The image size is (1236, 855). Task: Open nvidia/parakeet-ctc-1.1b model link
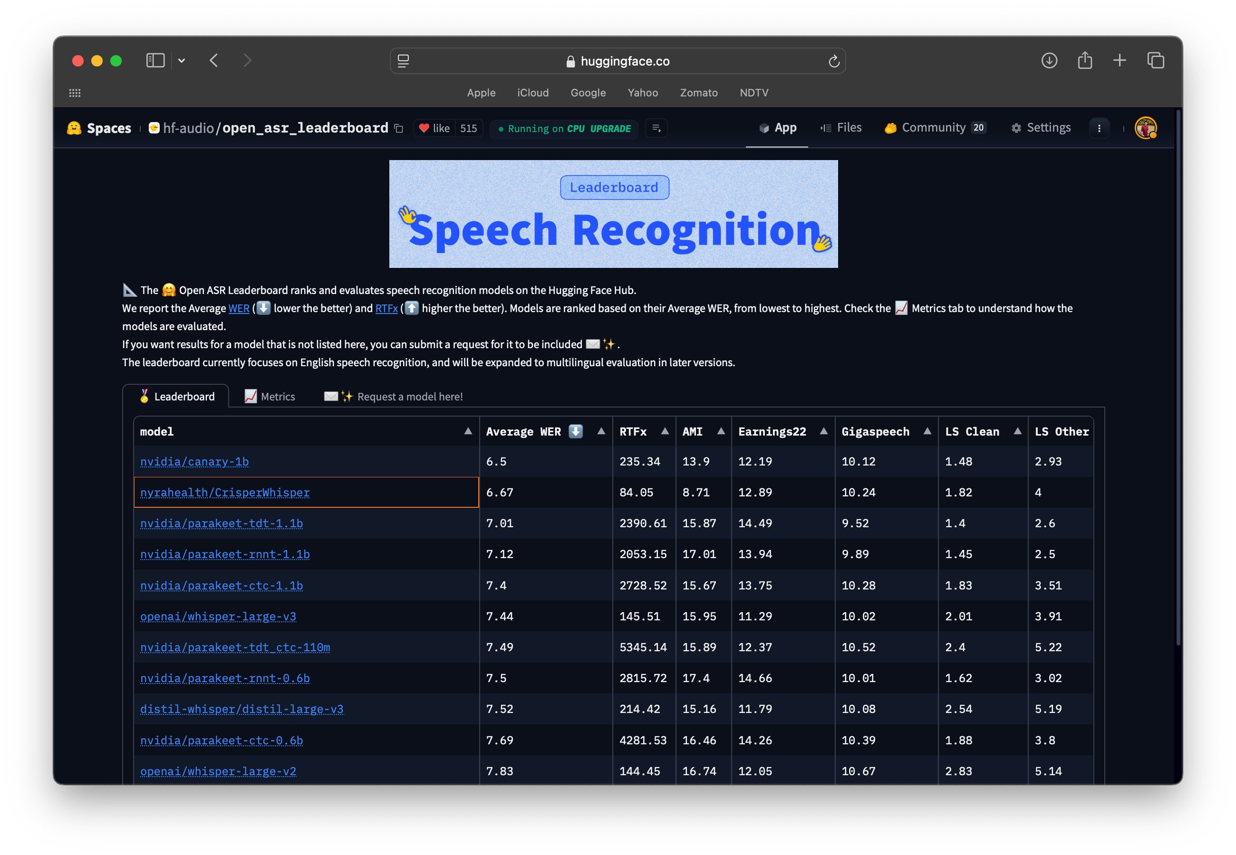(222, 586)
